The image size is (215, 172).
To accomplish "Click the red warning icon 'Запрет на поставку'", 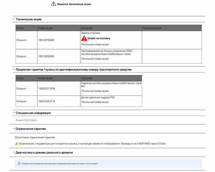I will [x=83, y=38].
